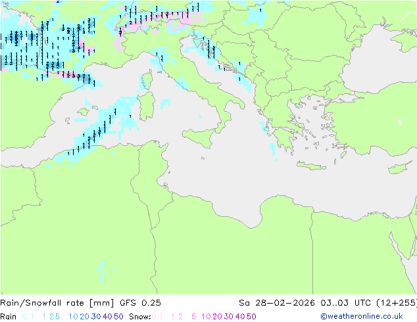Image resolution: width=417 pixels, height=322 pixels.
Task: Select the rain legend value 30
Action: click(96, 317)
